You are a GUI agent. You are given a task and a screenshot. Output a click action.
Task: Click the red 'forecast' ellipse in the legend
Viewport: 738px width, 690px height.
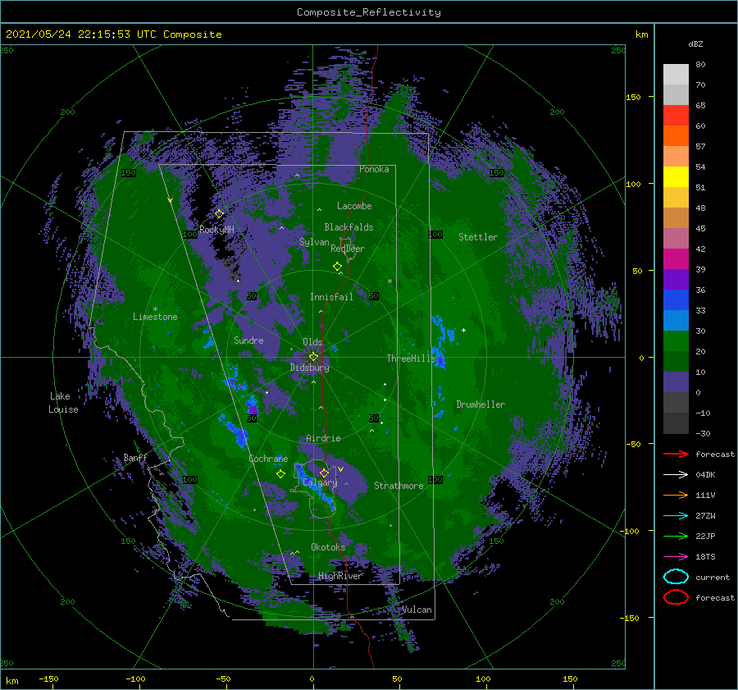(676, 597)
